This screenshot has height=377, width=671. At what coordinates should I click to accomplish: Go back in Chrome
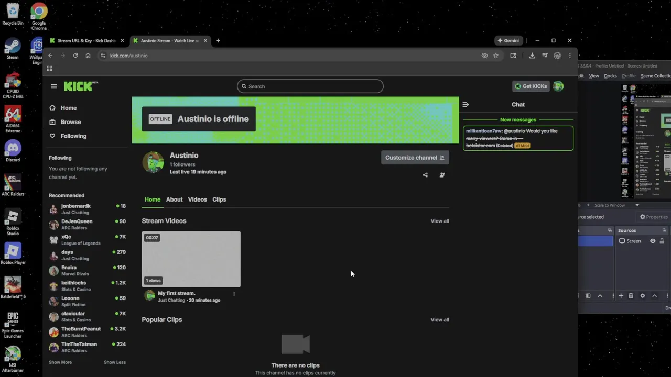pyautogui.click(x=50, y=56)
